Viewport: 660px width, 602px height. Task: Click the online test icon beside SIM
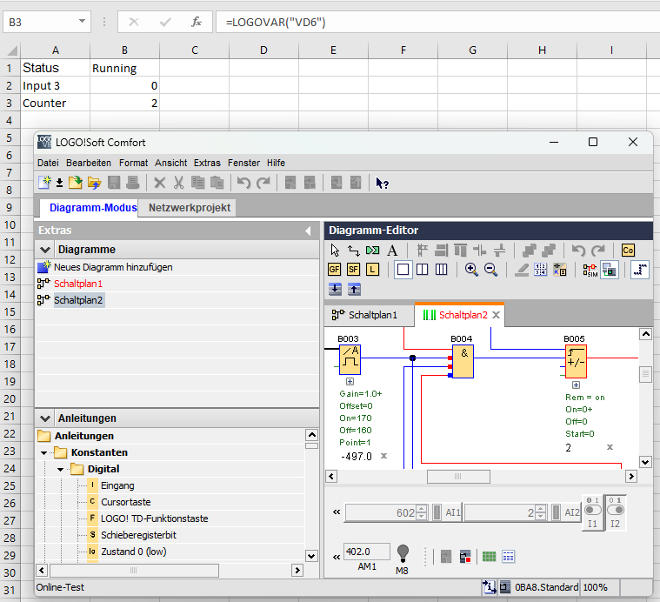(610, 270)
